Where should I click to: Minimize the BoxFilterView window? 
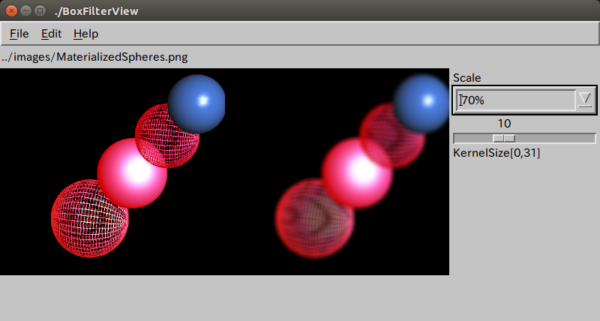(x=25, y=10)
